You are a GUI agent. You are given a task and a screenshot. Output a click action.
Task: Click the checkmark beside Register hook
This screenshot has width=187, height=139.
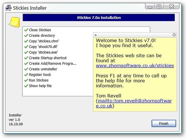pos(26,75)
